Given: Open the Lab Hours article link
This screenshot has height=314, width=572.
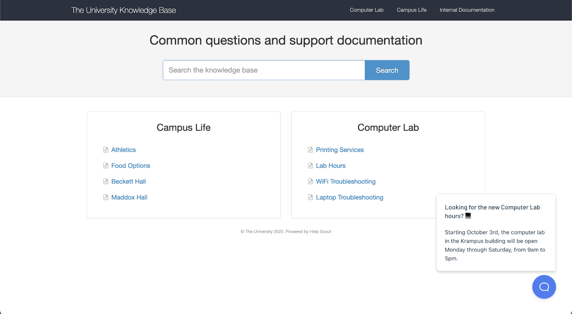Looking at the screenshot, I should [331, 166].
